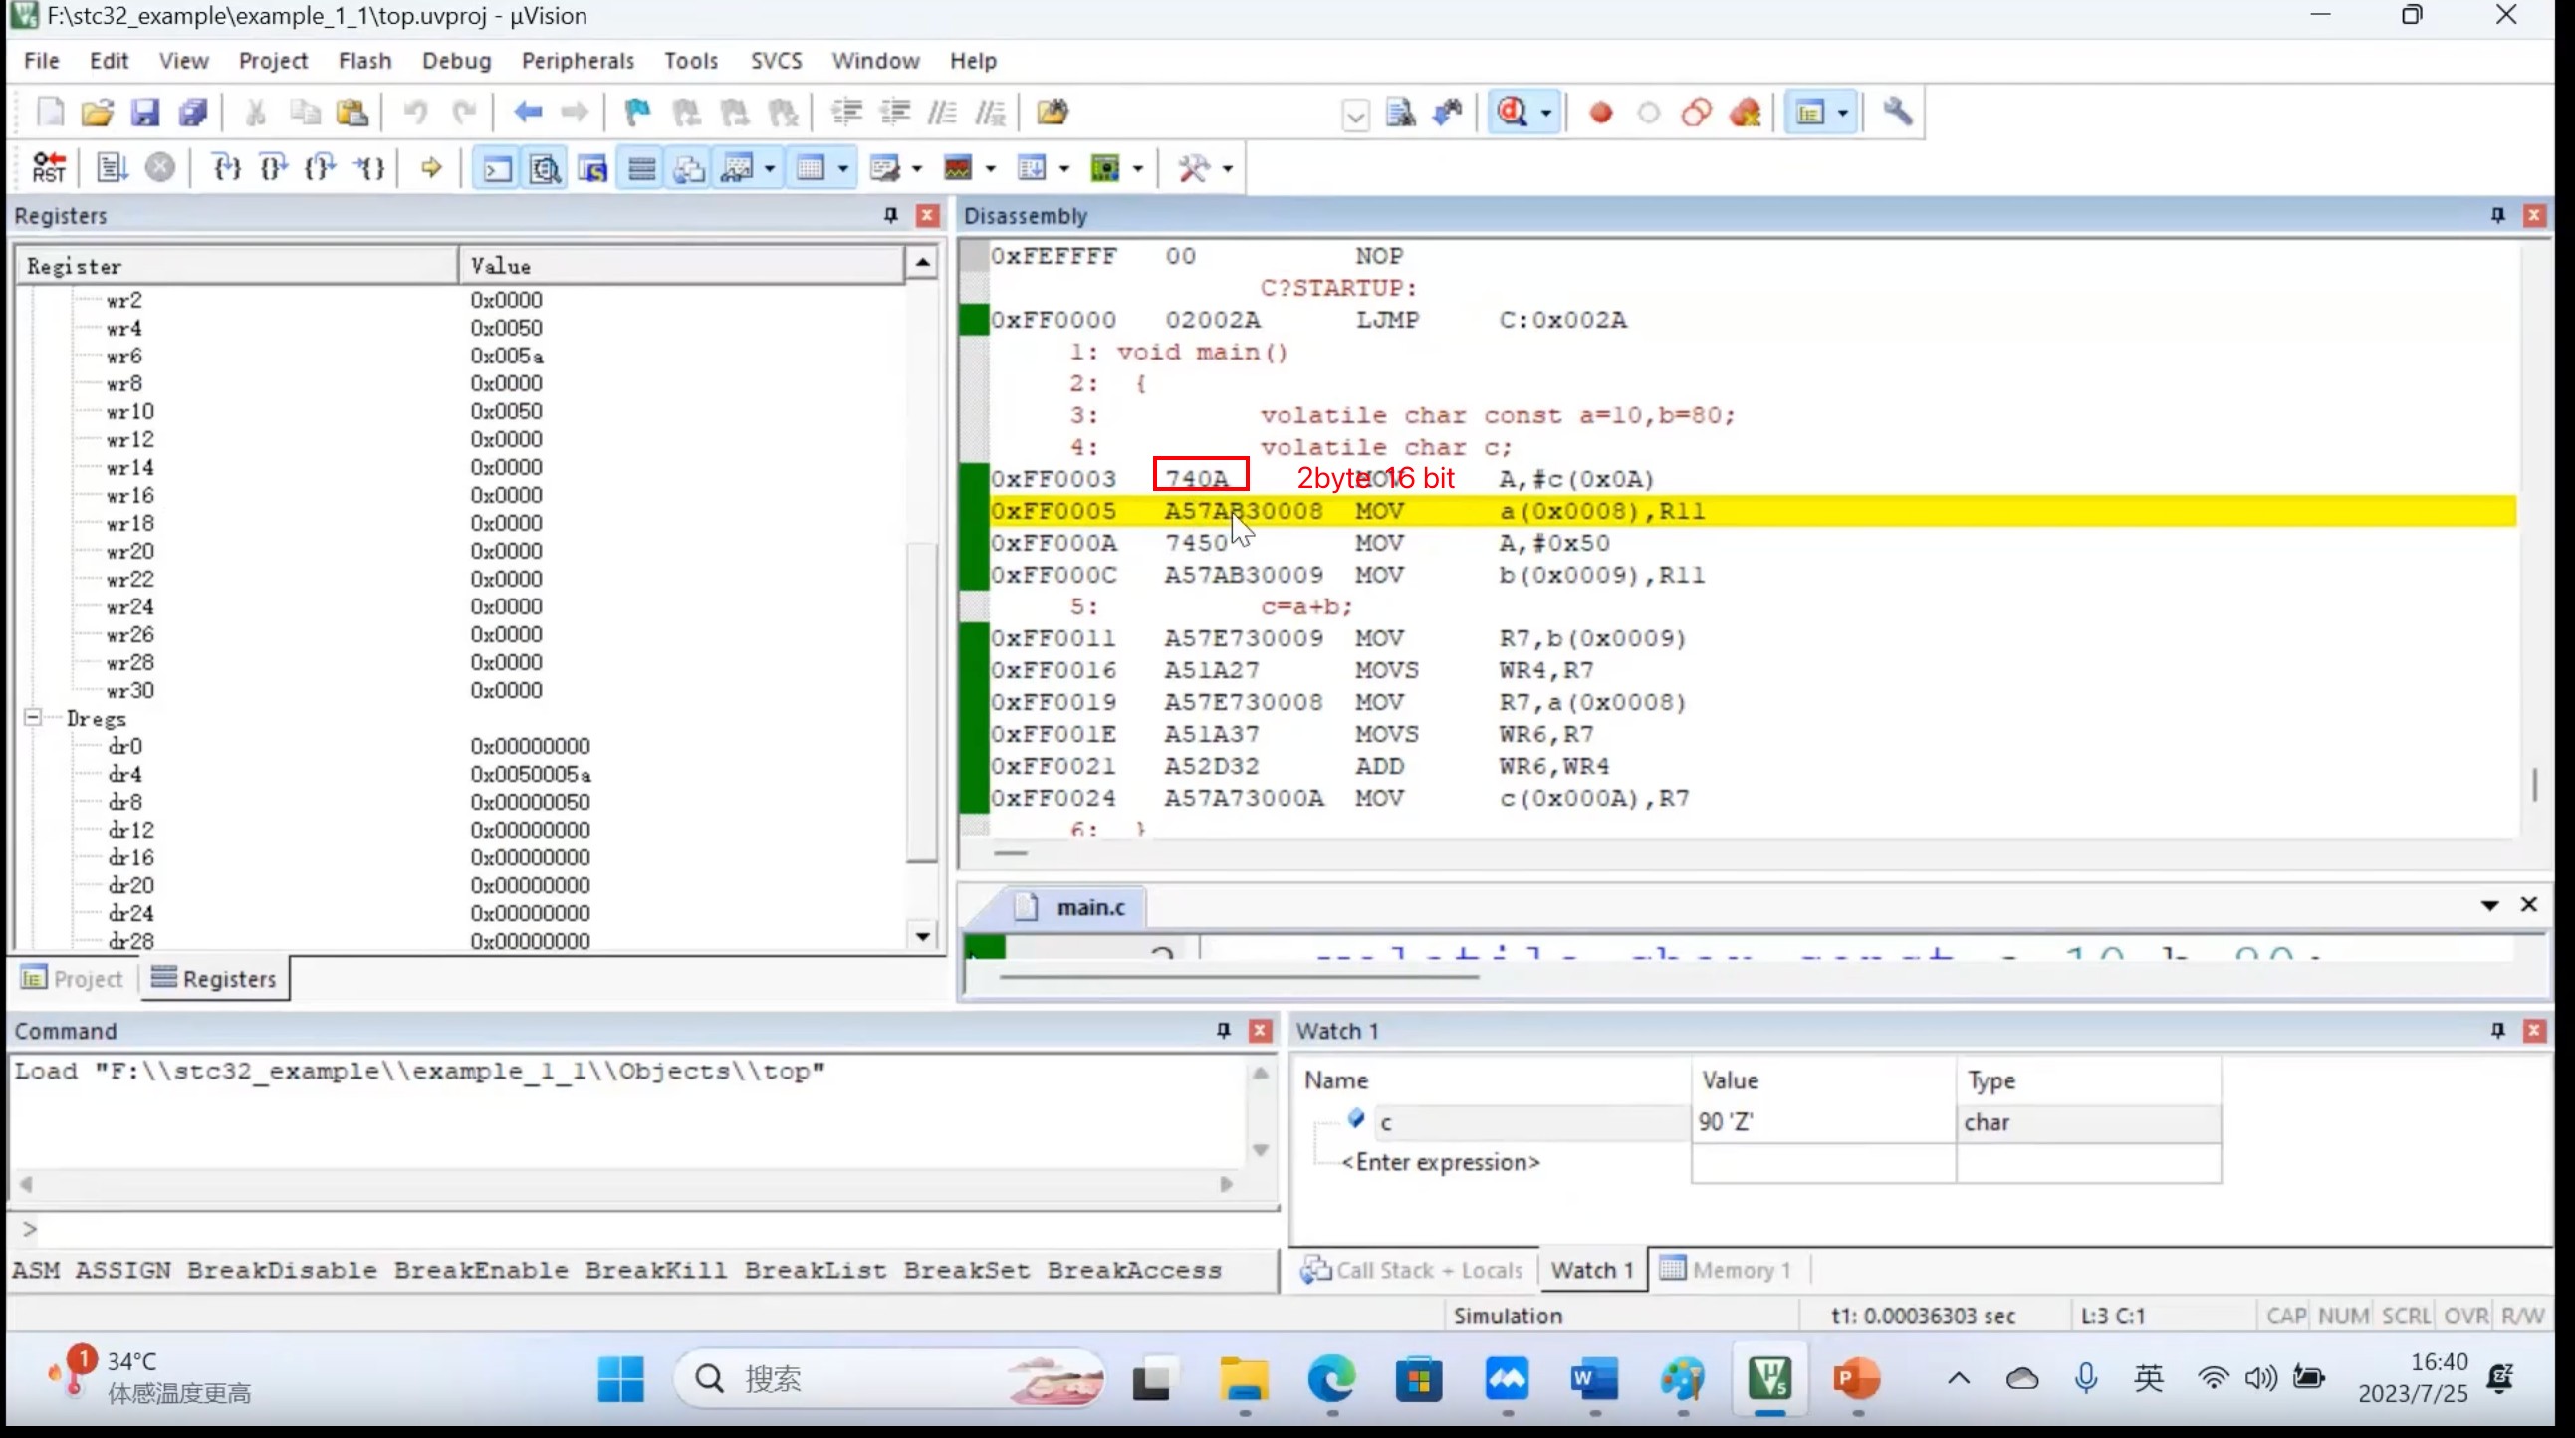Click the Incremental Find binoculars icon

(1449, 112)
